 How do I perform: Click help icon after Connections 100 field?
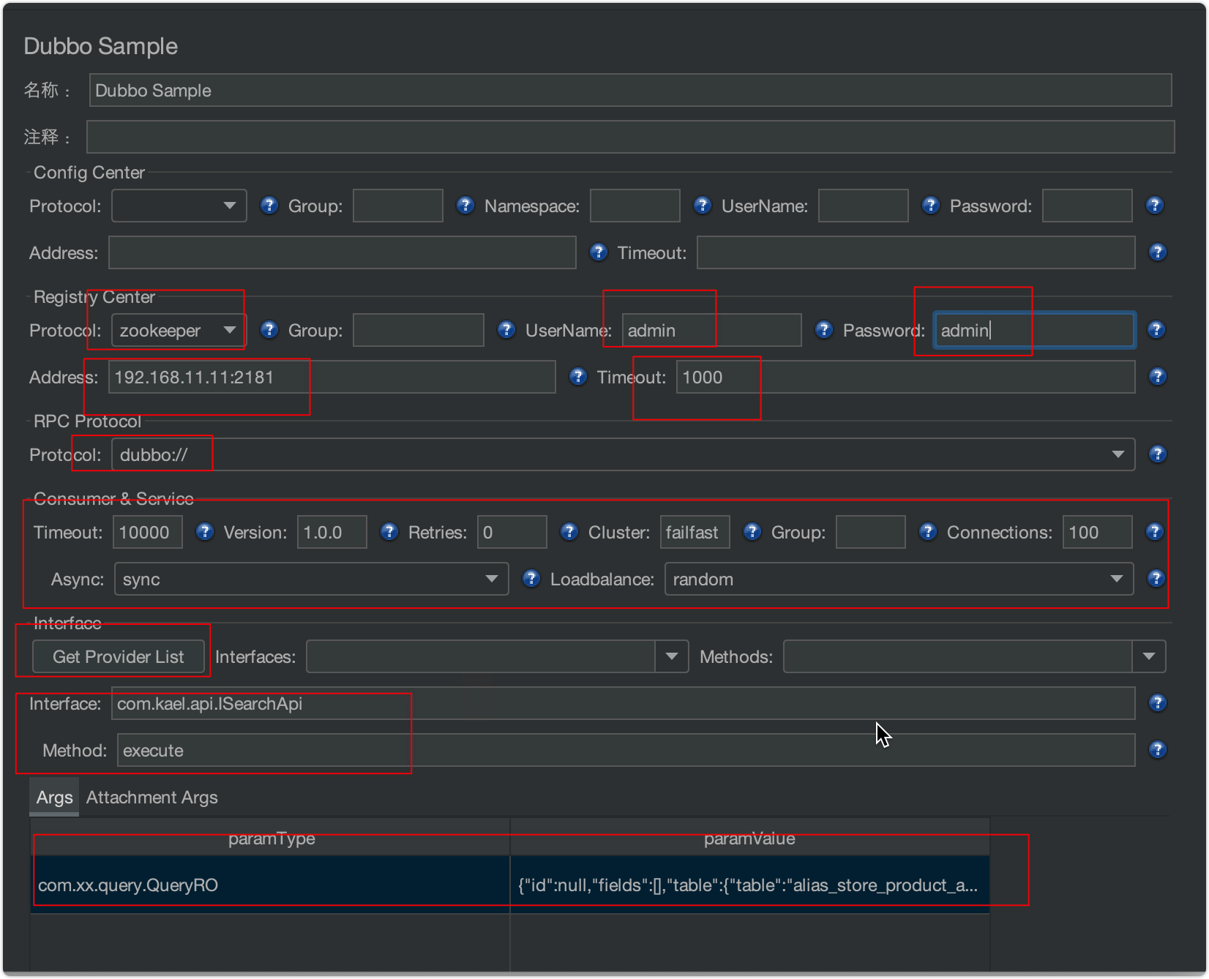[x=1155, y=532]
